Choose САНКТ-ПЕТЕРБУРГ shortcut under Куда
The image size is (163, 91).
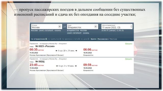click(74, 33)
